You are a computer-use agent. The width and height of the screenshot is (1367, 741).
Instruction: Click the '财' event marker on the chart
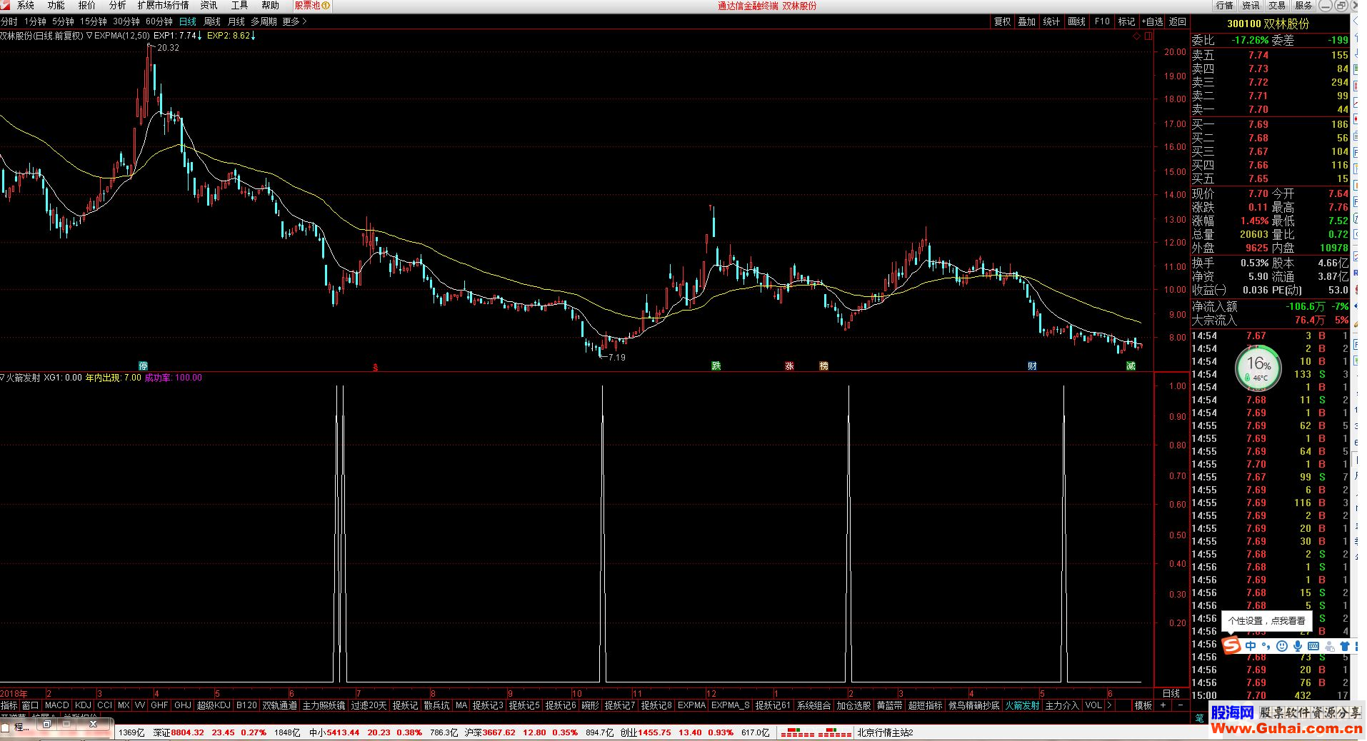[x=1032, y=366]
